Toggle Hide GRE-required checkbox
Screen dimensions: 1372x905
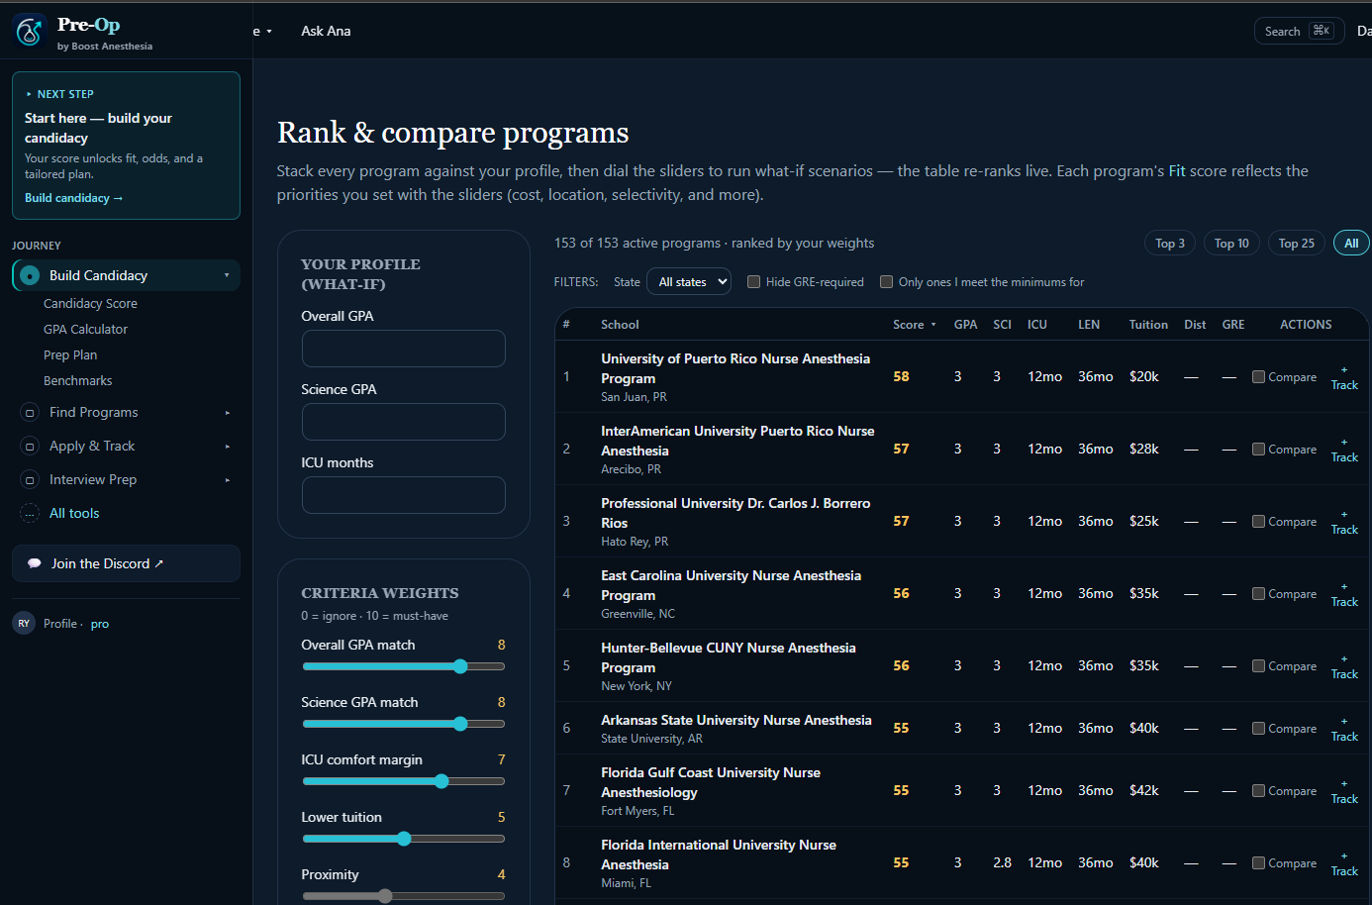click(x=753, y=282)
